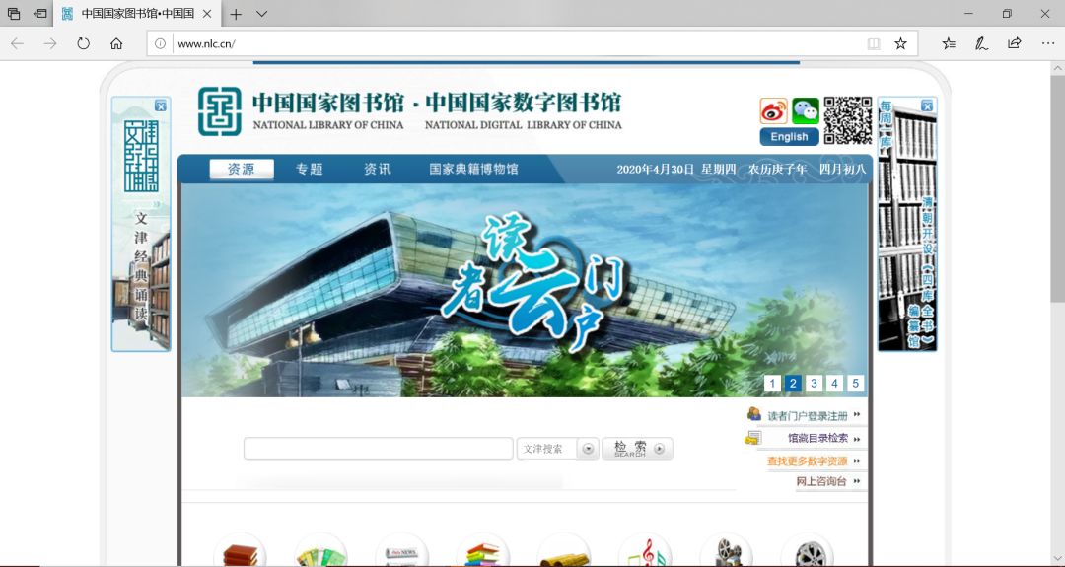
Task: Click the reader portal login user icon
Action: [754, 413]
